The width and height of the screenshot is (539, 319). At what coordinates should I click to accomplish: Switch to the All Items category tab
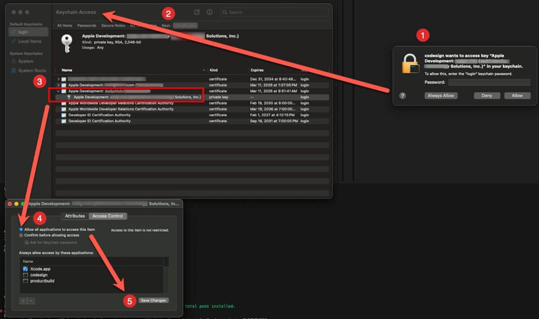pos(64,26)
